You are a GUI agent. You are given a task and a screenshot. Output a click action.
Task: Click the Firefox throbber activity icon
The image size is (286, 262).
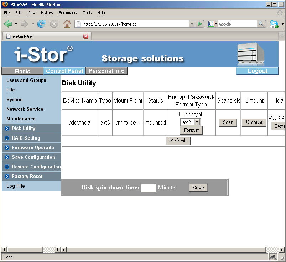[280, 13]
